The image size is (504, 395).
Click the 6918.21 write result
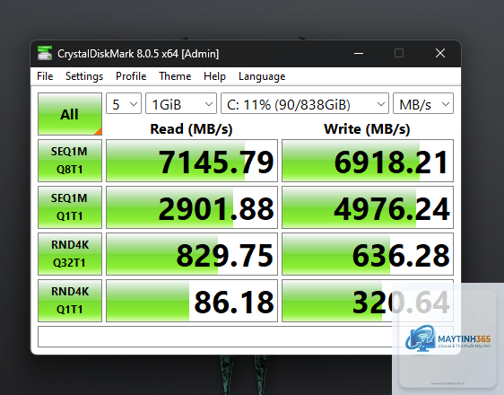click(x=368, y=161)
